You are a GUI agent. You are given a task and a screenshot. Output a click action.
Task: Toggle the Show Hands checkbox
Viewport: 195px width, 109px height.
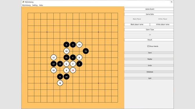tap(148, 46)
